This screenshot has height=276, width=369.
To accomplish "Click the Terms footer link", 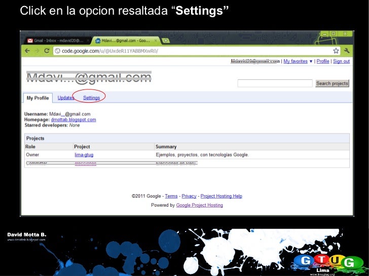I will coord(171,196).
